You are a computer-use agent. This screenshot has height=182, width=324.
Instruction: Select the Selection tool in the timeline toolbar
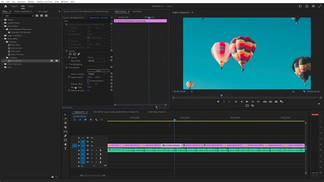[x=65, y=115]
